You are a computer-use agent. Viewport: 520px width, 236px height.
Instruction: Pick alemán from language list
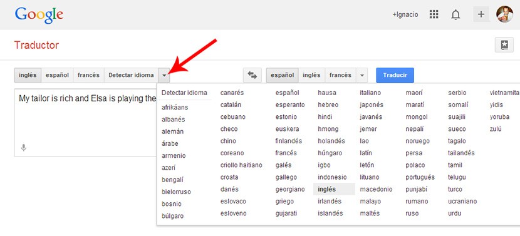(x=172, y=131)
